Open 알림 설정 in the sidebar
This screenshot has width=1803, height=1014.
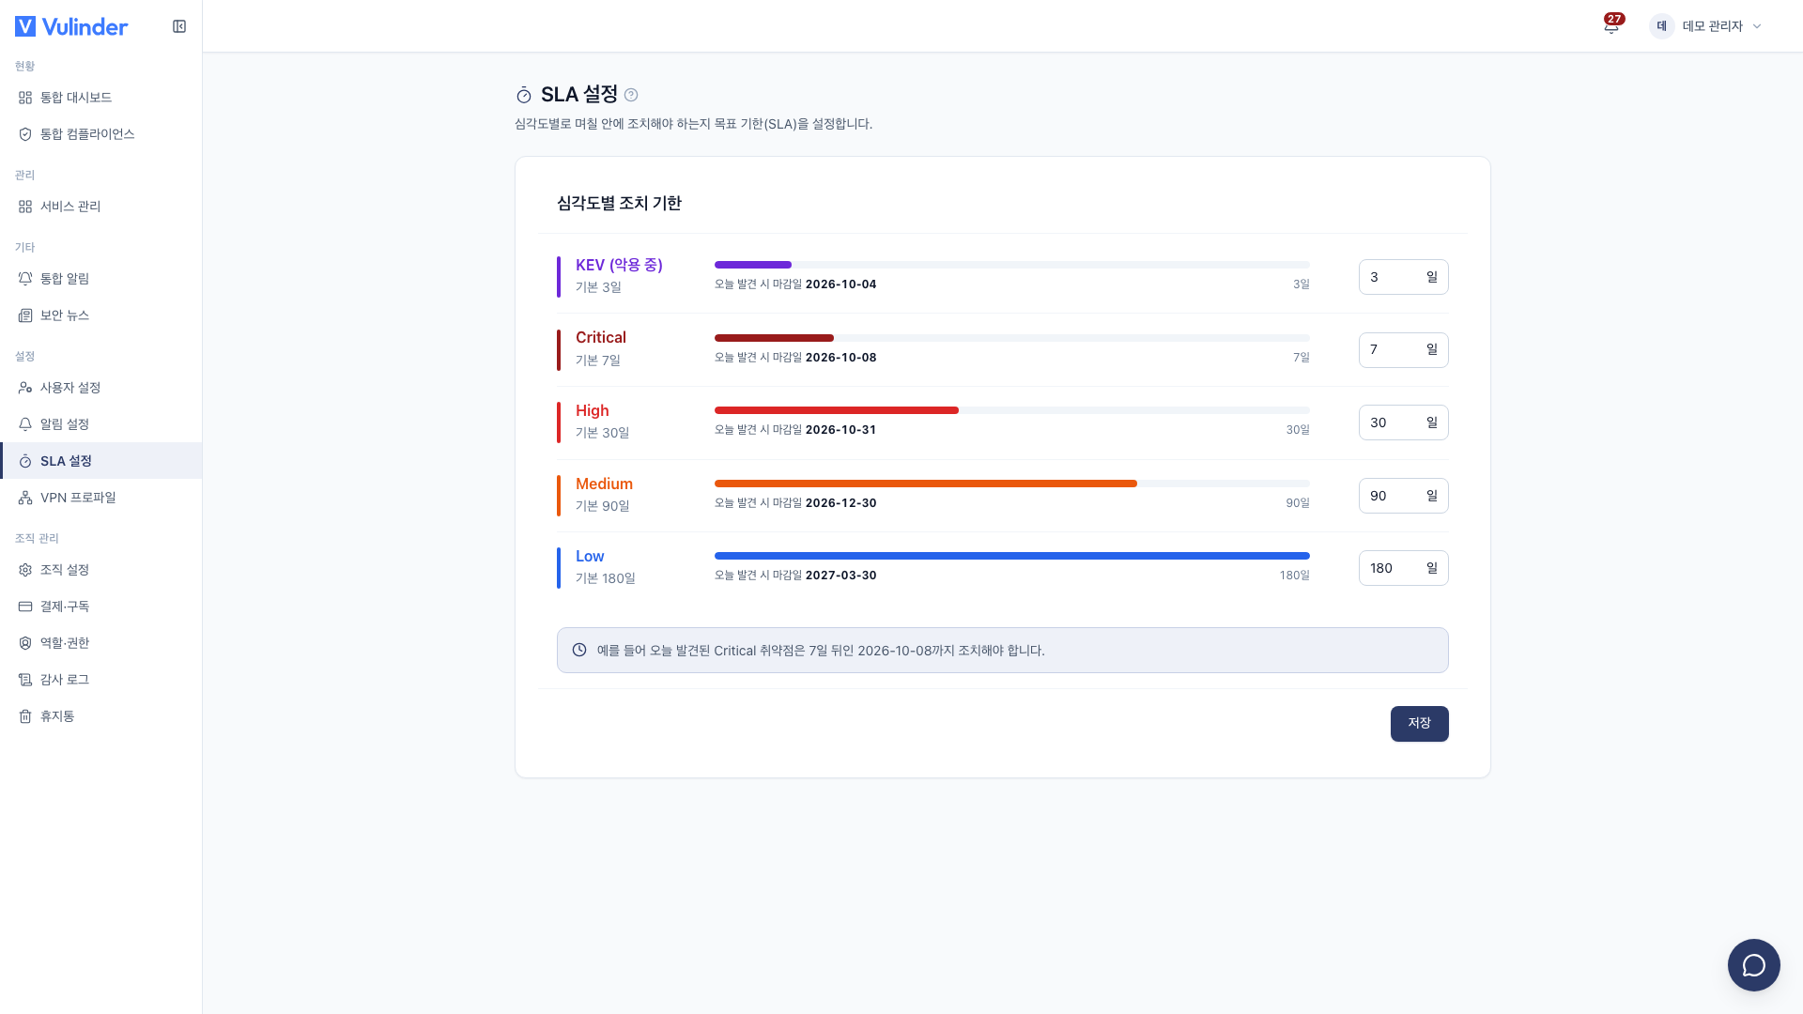click(100, 424)
